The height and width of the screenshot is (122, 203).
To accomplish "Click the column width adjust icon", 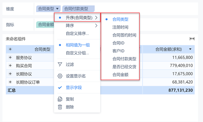I will pyautogui.click(x=192, y=39).
